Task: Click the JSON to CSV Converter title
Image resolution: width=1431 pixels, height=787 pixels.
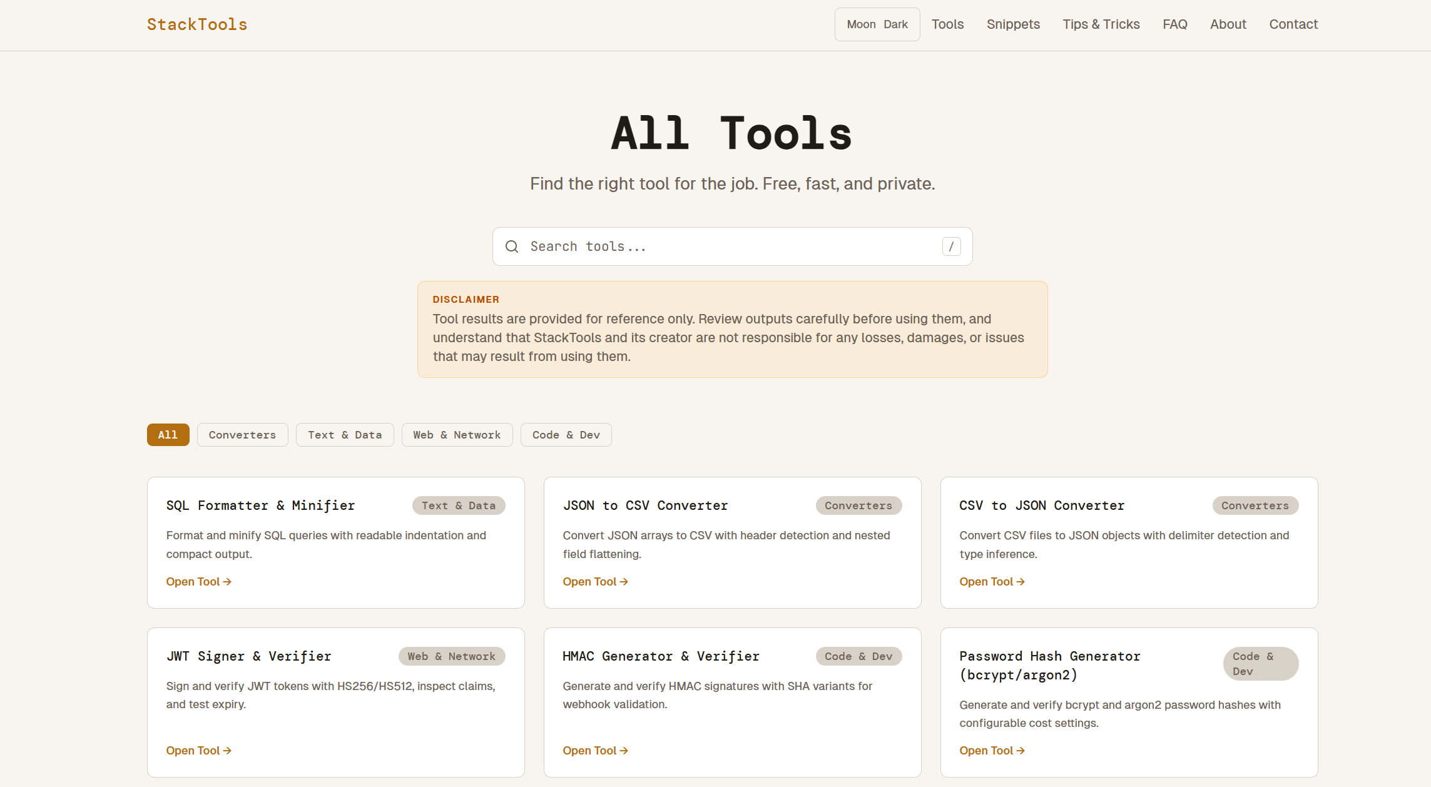Action: click(645, 505)
